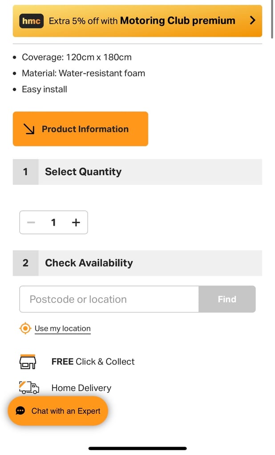Jump to Product Information
275x455 pixels.
[81, 129]
